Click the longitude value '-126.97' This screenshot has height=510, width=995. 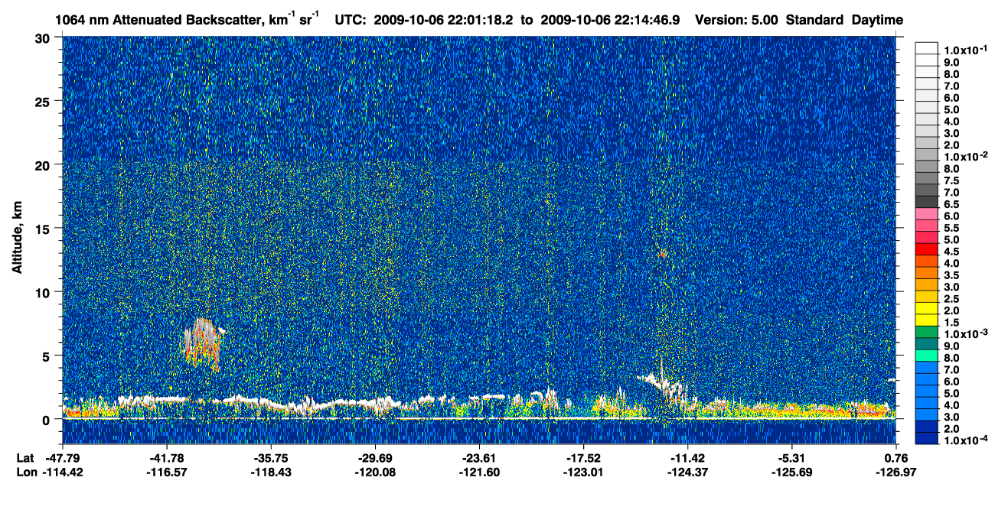(896, 473)
